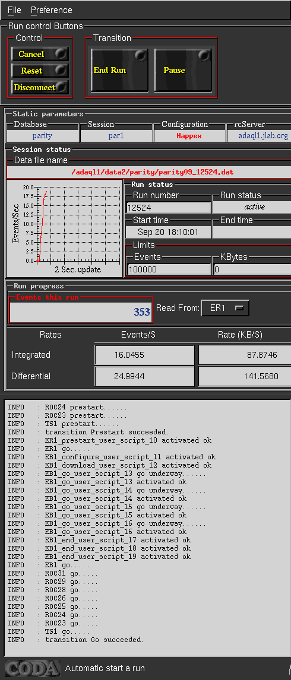
Task: Click the Run number field 12524
Action: [x=169, y=208]
